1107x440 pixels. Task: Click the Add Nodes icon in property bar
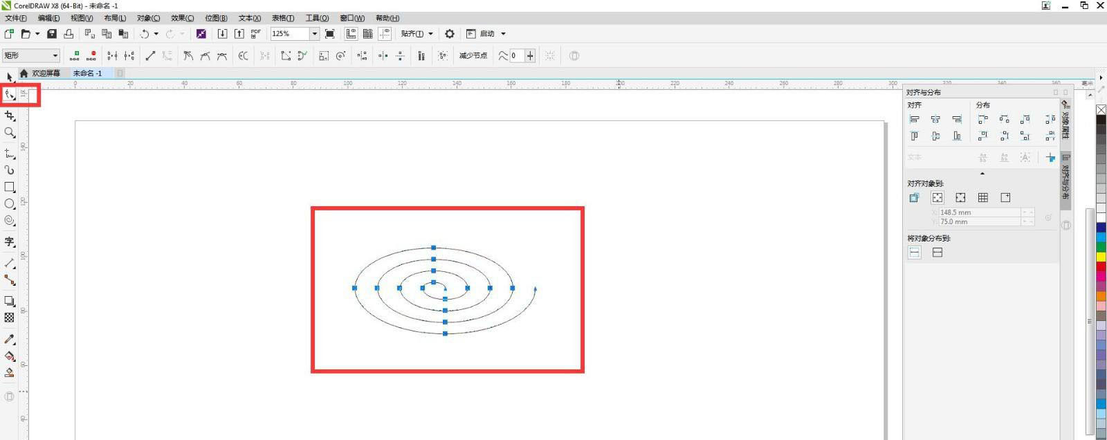point(75,55)
